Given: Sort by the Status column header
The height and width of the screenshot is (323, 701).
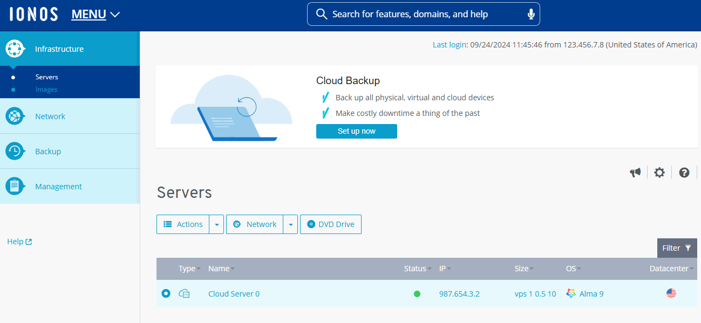Looking at the screenshot, I should [x=414, y=269].
